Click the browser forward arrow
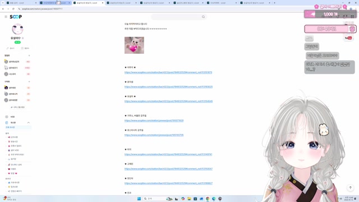This screenshot has height=202, width=359. click(8, 9)
